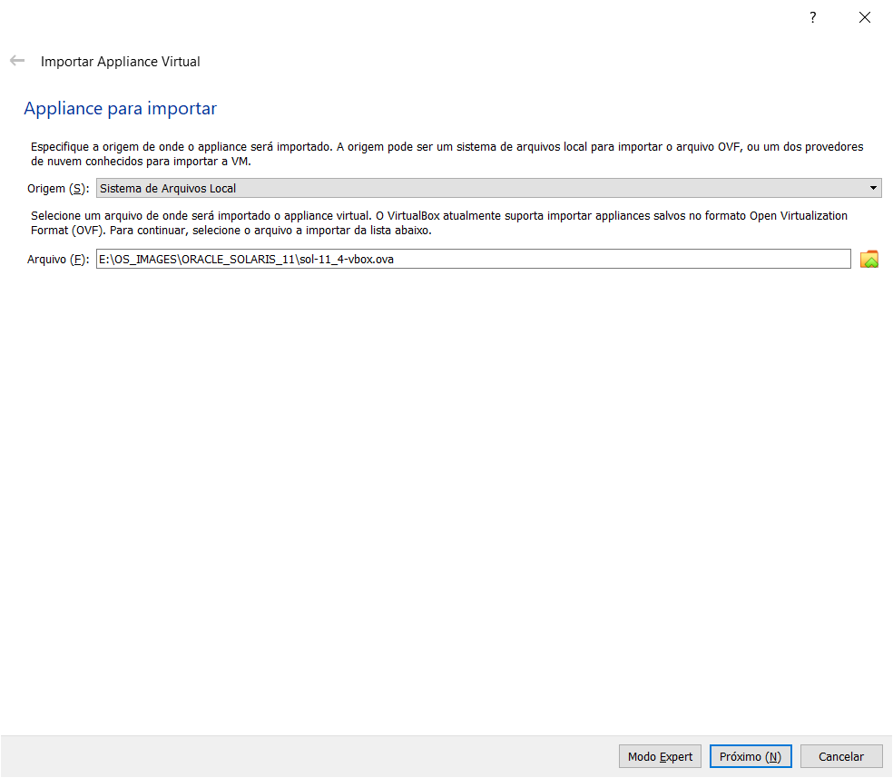This screenshot has height=778, width=893.
Task: Click the help question mark icon
Action: 813,17
